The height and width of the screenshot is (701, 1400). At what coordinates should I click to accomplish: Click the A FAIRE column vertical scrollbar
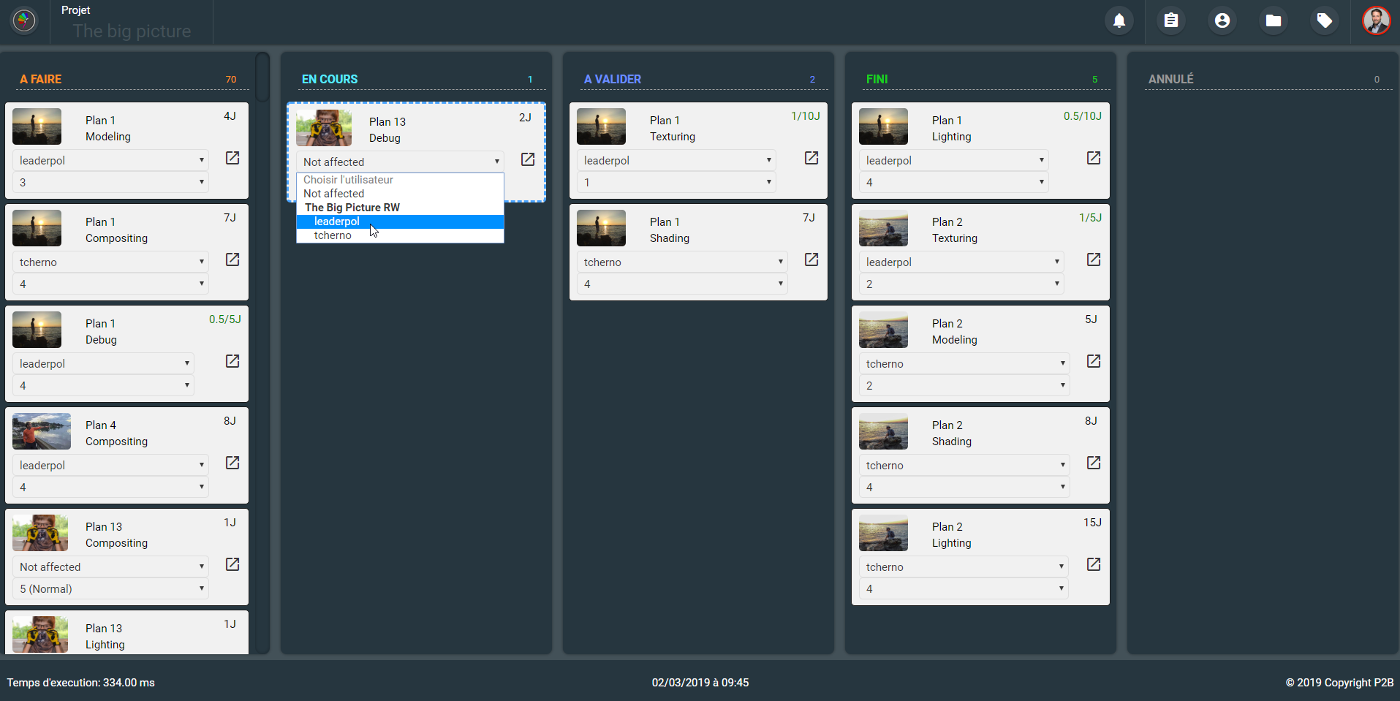pyautogui.click(x=262, y=77)
